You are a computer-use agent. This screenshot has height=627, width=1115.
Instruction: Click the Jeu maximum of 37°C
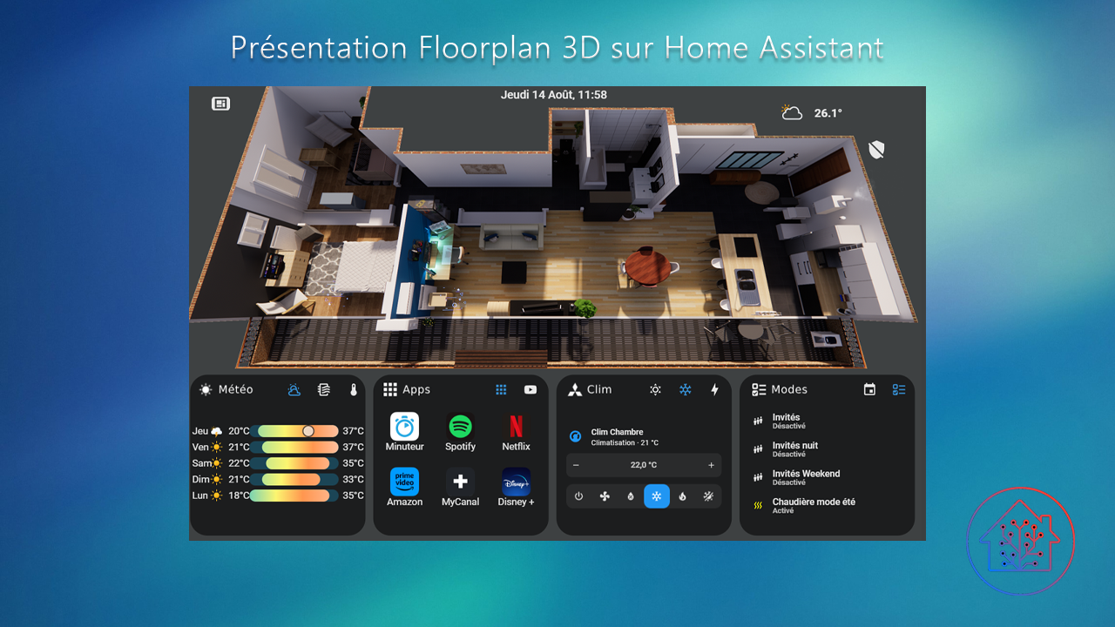(353, 431)
